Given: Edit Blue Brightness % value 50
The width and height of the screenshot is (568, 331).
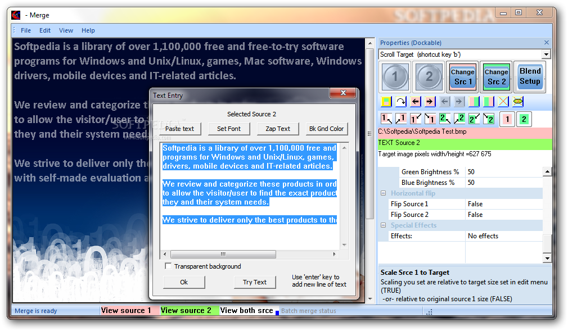Looking at the screenshot, I should click(x=504, y=183).
